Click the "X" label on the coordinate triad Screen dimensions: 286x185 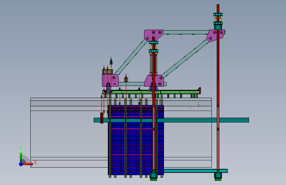click(35, 162)
